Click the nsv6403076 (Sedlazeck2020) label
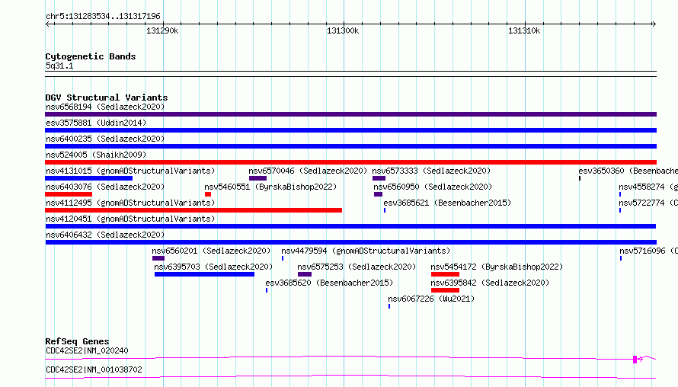The image size is (678, 387). [x=105, y=187]
